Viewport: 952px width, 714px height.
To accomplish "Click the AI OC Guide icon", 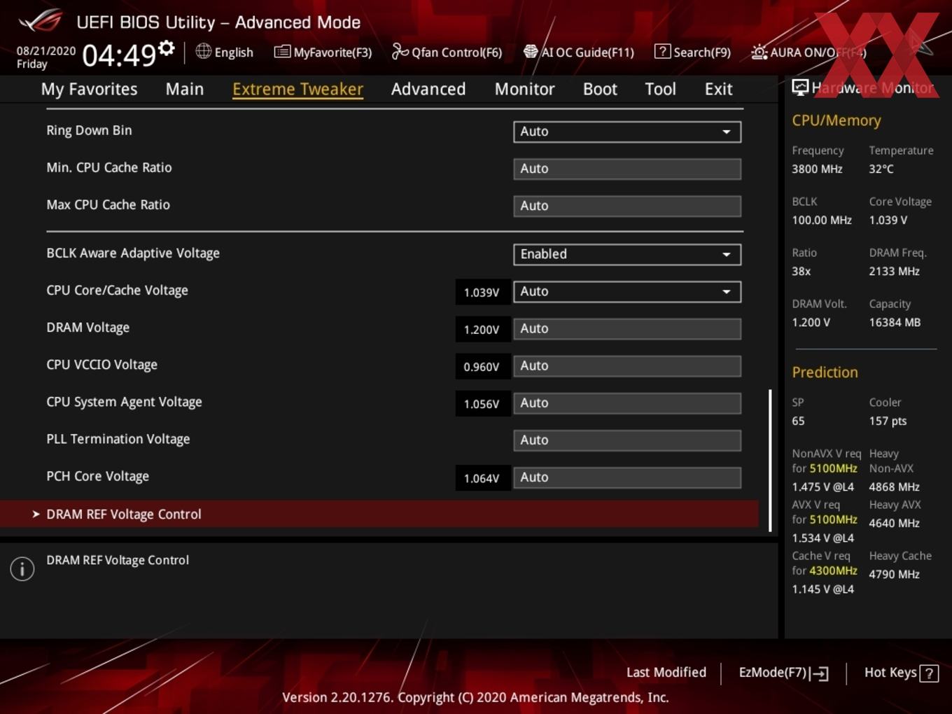I will pos(531,52).
